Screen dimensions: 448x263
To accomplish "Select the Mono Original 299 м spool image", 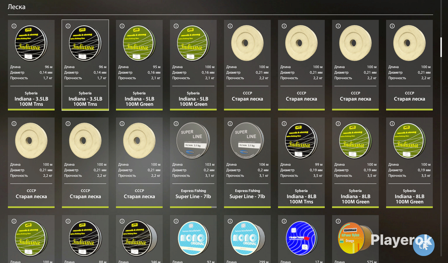I will click(x=248, y=238).
